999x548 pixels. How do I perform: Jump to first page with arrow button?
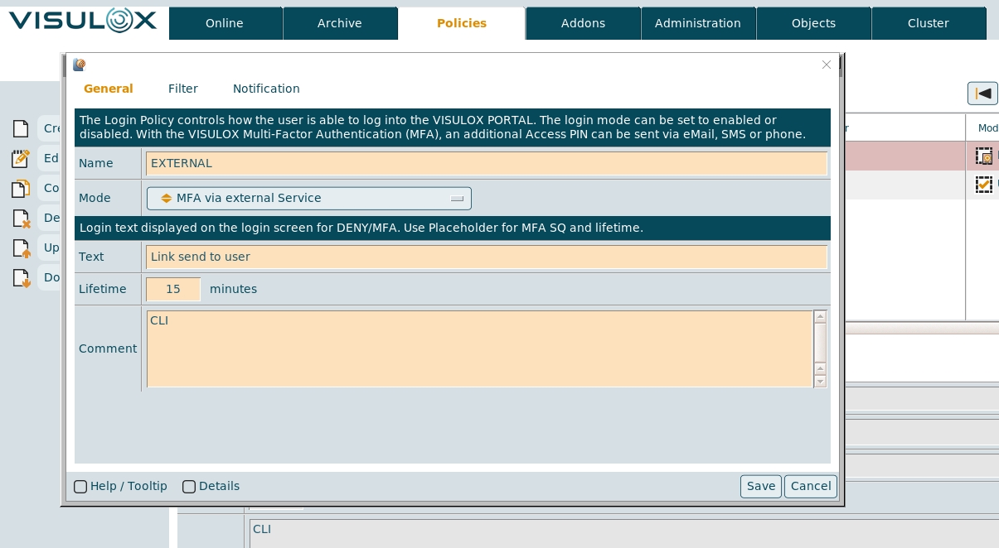tap(982, 94)
